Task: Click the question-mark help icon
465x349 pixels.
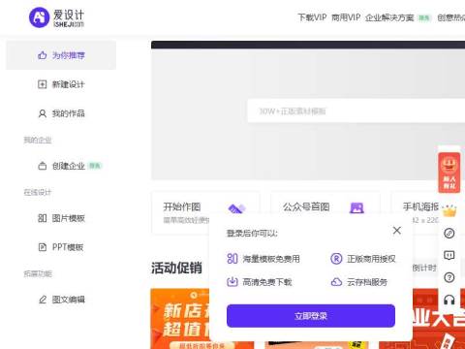Action: pyautogui.click(x=449, y=277)
